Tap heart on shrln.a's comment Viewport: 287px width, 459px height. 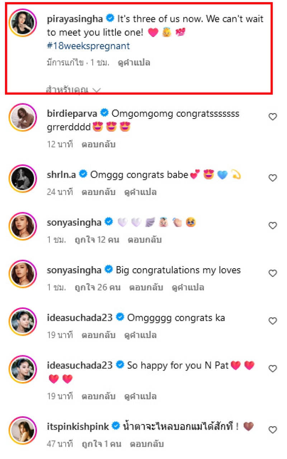(x=273, y=178)
